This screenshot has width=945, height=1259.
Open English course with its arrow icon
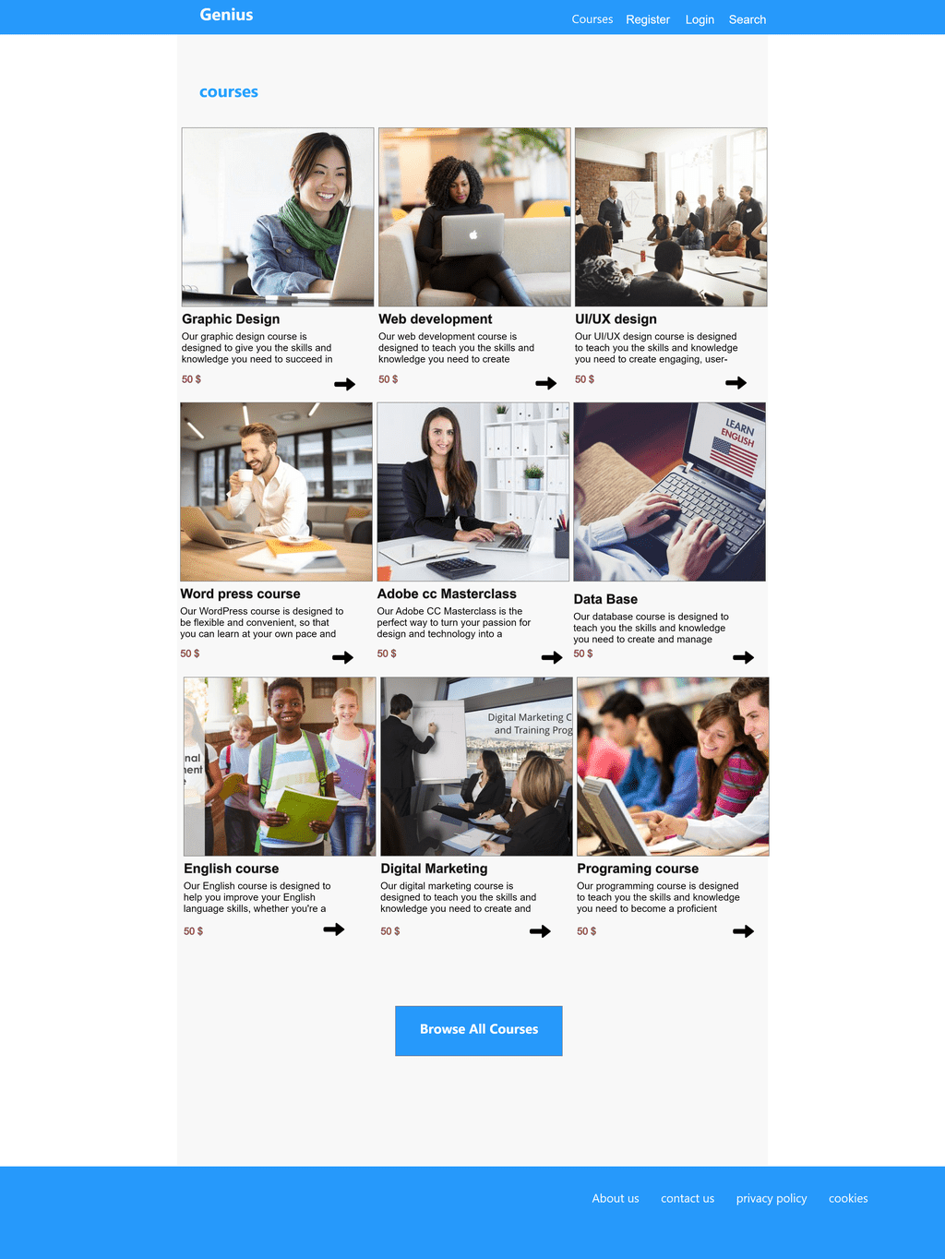[334, 929]
